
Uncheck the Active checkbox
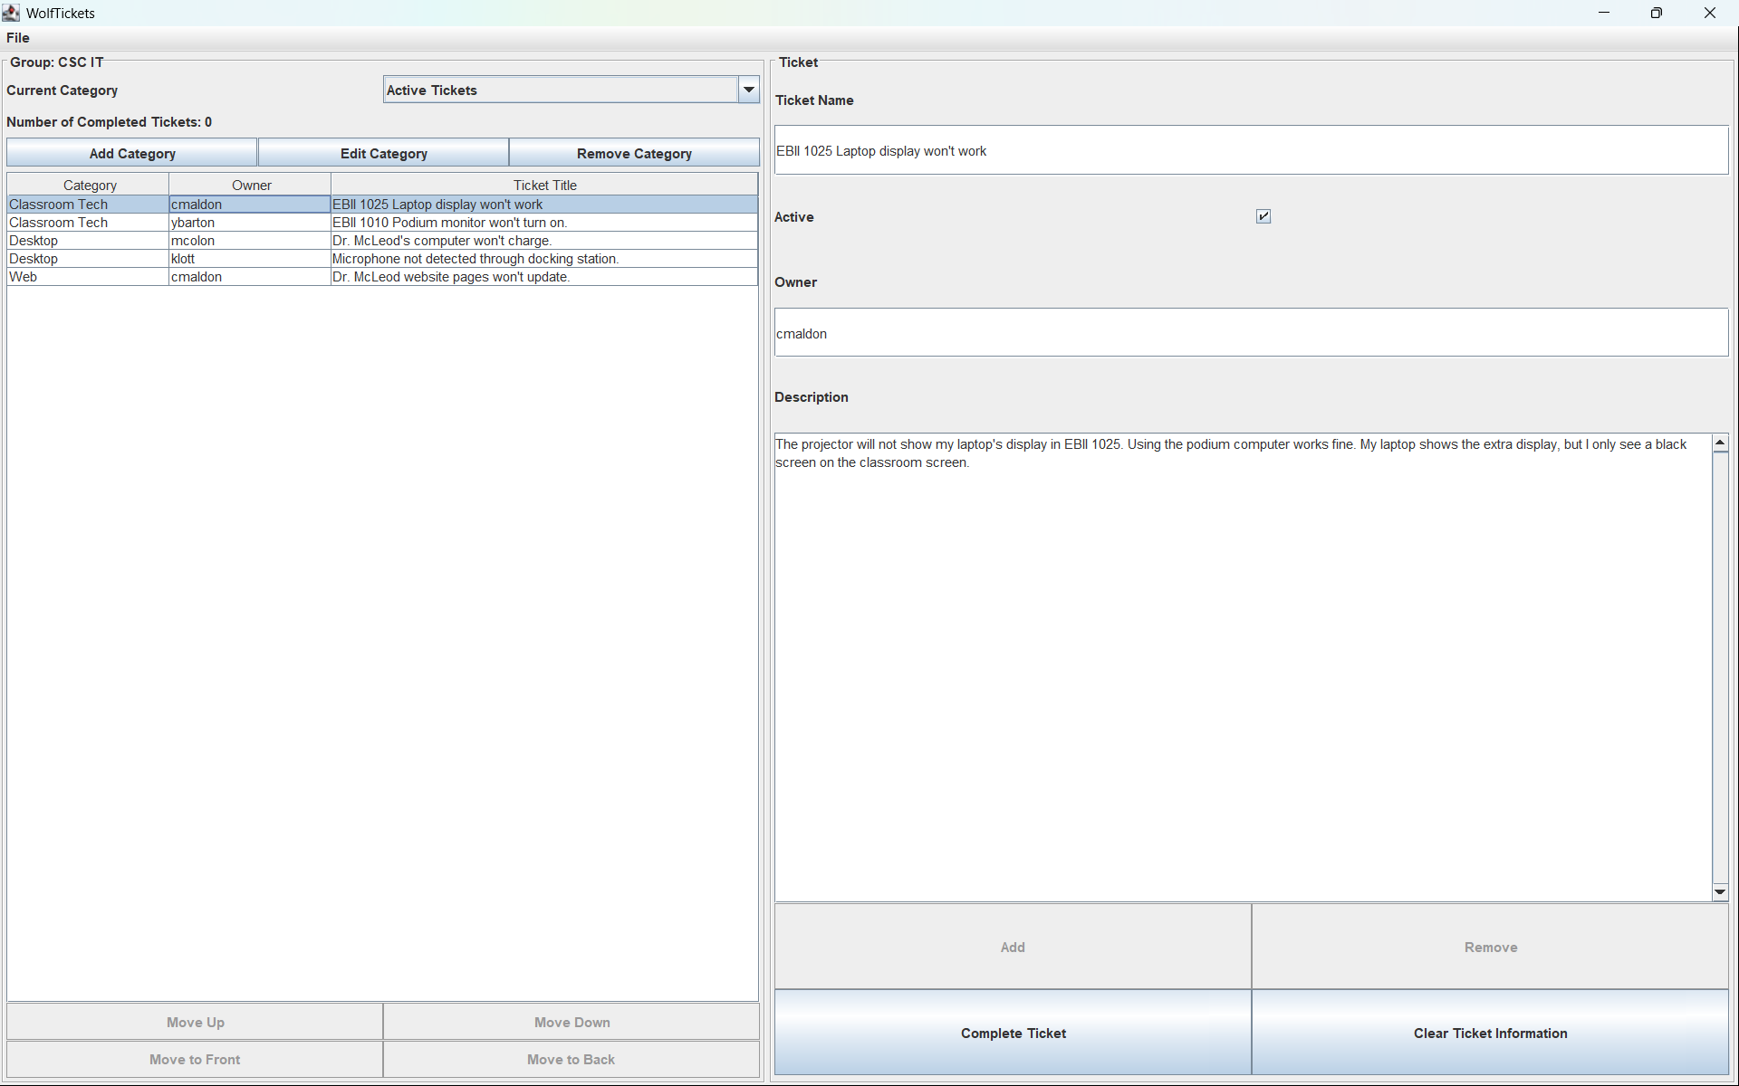point(1263,216)
